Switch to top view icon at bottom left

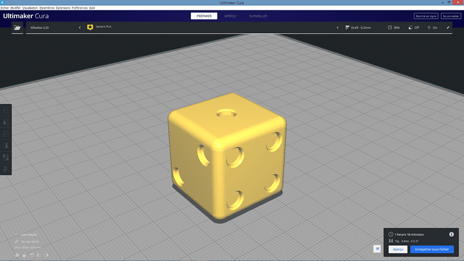point(32,255)
